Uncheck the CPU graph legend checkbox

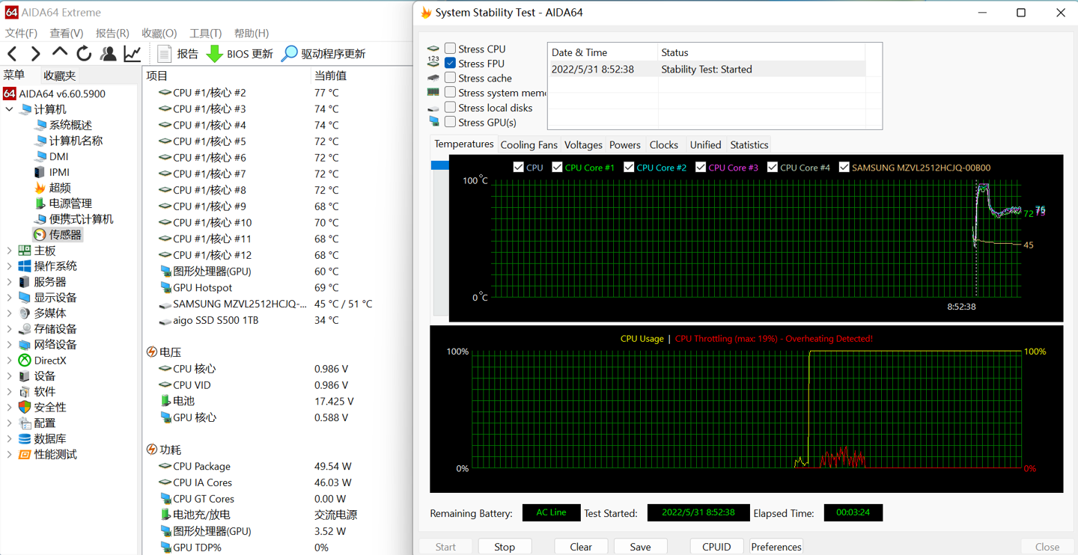point(518,167)
